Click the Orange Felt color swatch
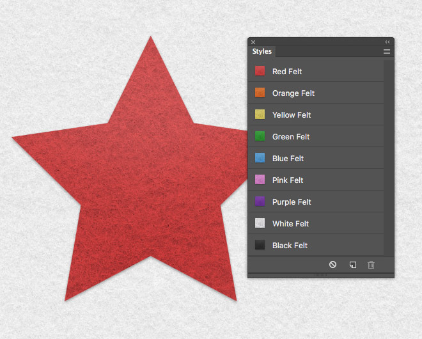422x339 pixels. (260, 93)
